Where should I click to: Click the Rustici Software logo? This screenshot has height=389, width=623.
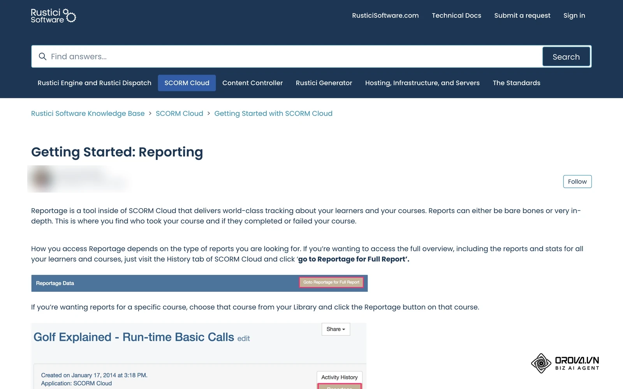[x=53, y=16]
